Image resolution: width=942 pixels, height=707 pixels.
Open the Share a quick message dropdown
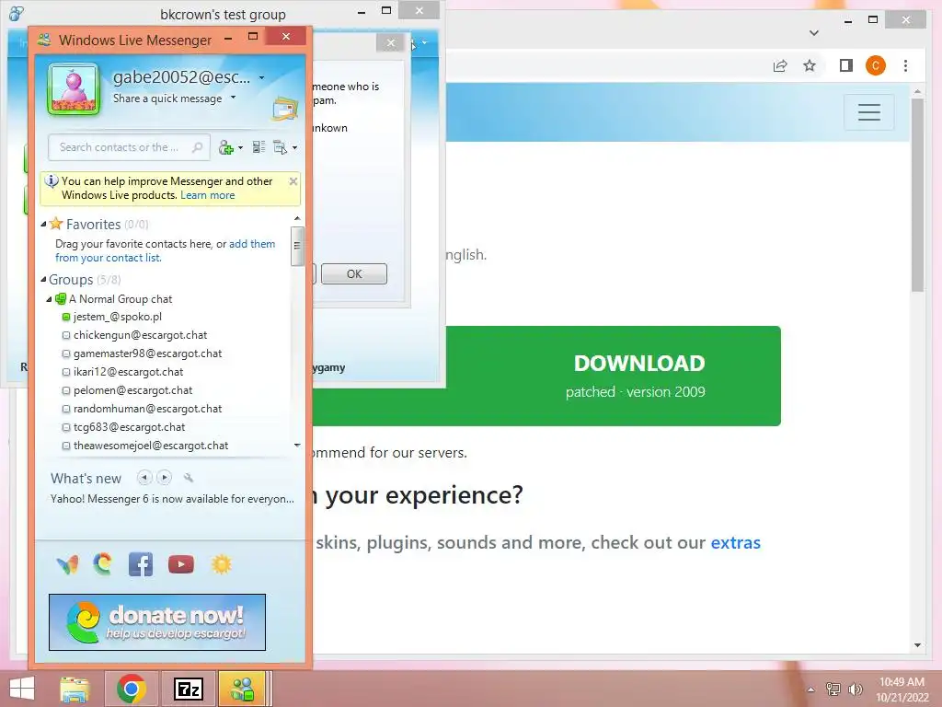click(x=233, y=98)
